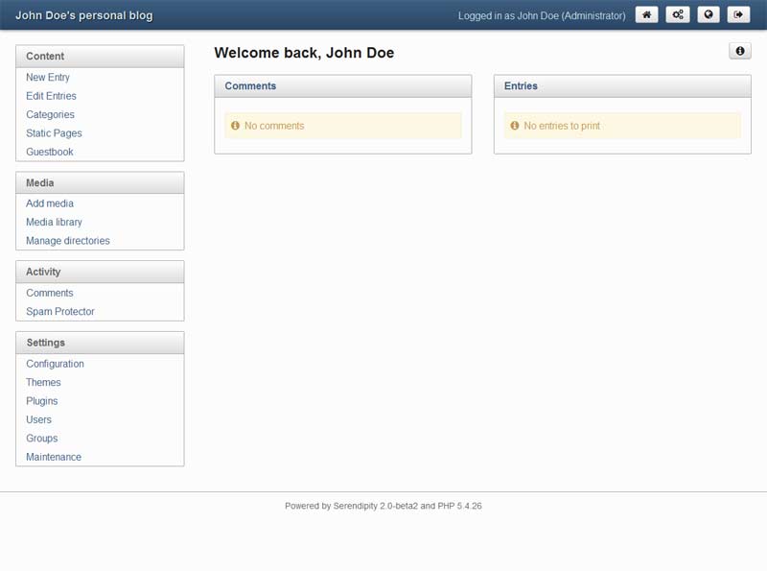Click the info button beside the welcome heading

pos(739,51)
